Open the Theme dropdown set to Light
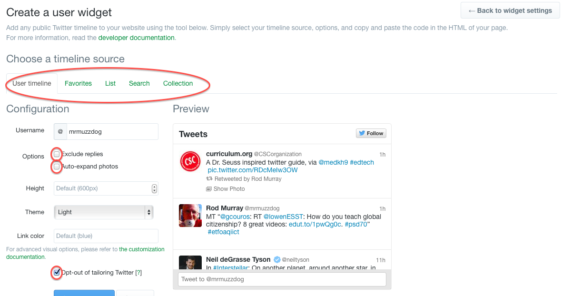 (x=103, y=212)
